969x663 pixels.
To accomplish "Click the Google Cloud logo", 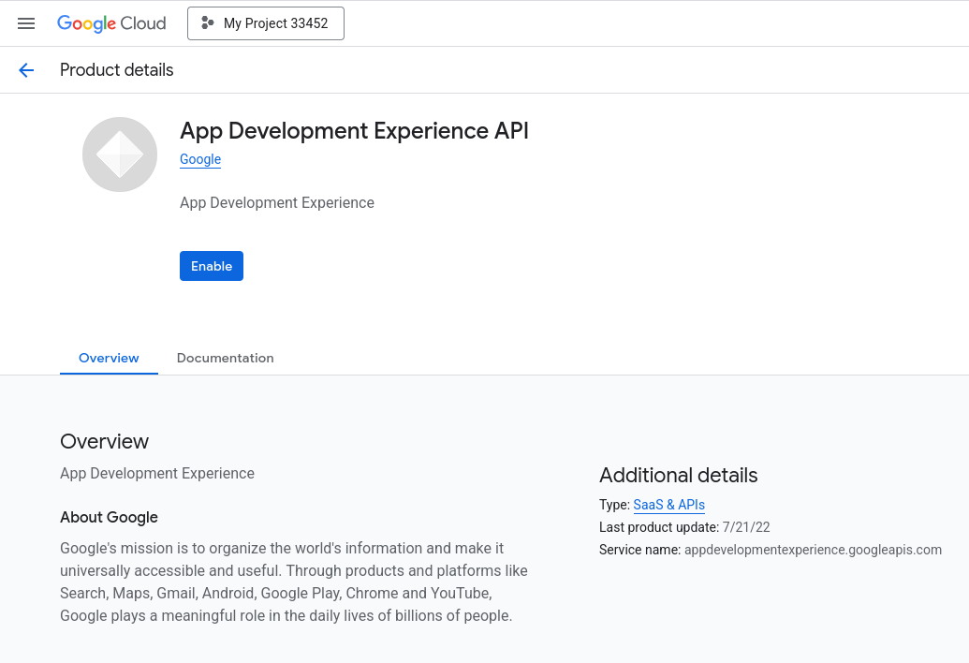I will point(111,23).
